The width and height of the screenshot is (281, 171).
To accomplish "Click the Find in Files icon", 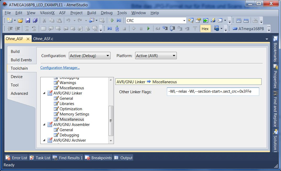I will [191, 20].
